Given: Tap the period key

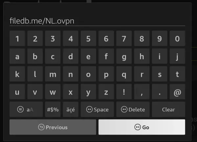Looking at the screenshot, I should pyautogui.click(x=160, y=92).
